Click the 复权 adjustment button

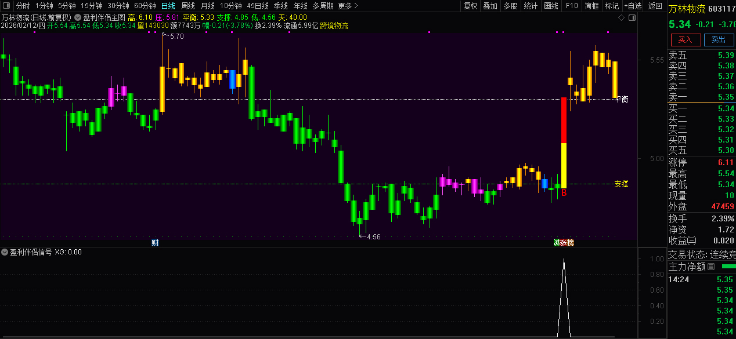(x=471, y=6)
